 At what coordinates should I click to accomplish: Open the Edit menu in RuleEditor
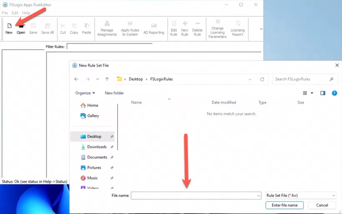[15, 13]
